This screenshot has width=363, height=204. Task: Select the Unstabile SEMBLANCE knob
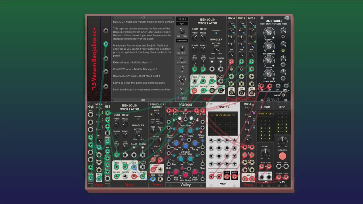269,74
